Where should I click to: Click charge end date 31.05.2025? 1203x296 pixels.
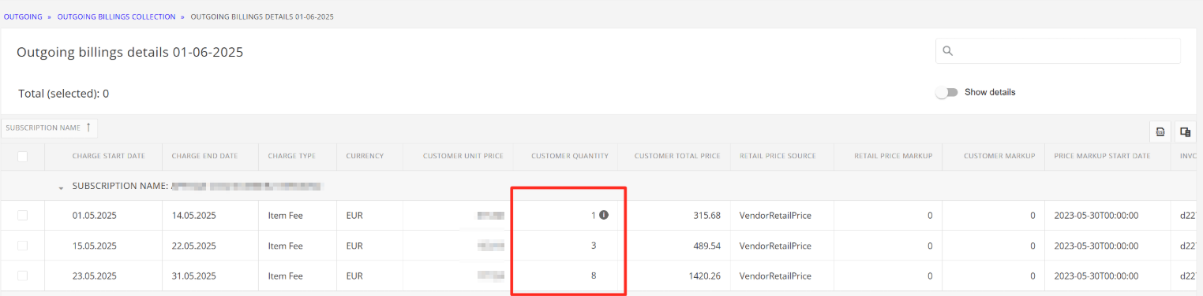193,276
